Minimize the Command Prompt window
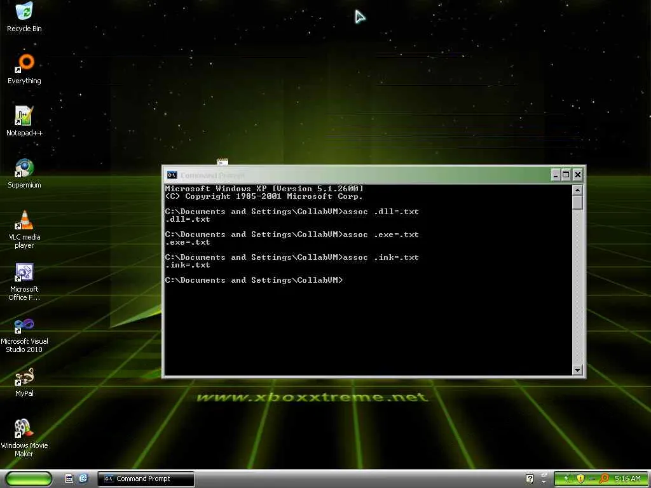The image size is (651, 488). (x=556, y=175)
